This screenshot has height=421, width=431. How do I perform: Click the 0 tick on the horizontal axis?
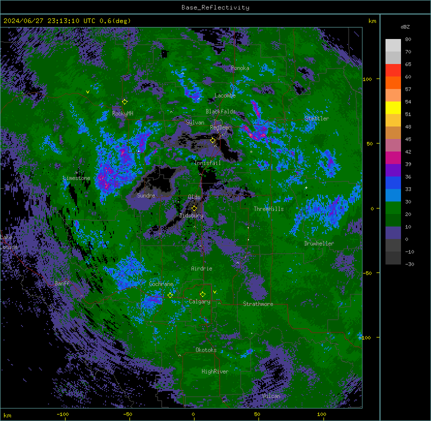pos(193,414)
